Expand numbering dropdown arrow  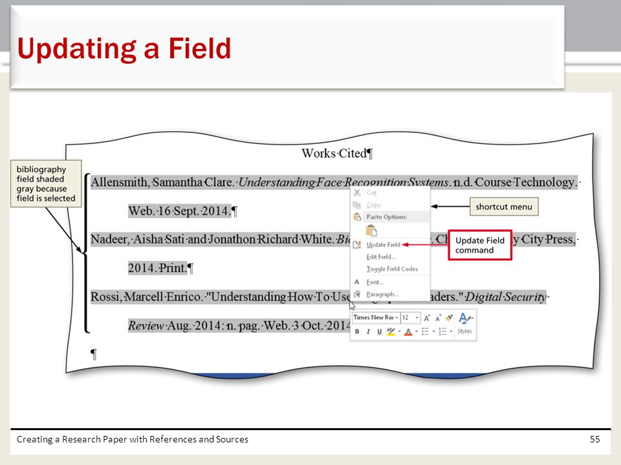coord(451,332)
